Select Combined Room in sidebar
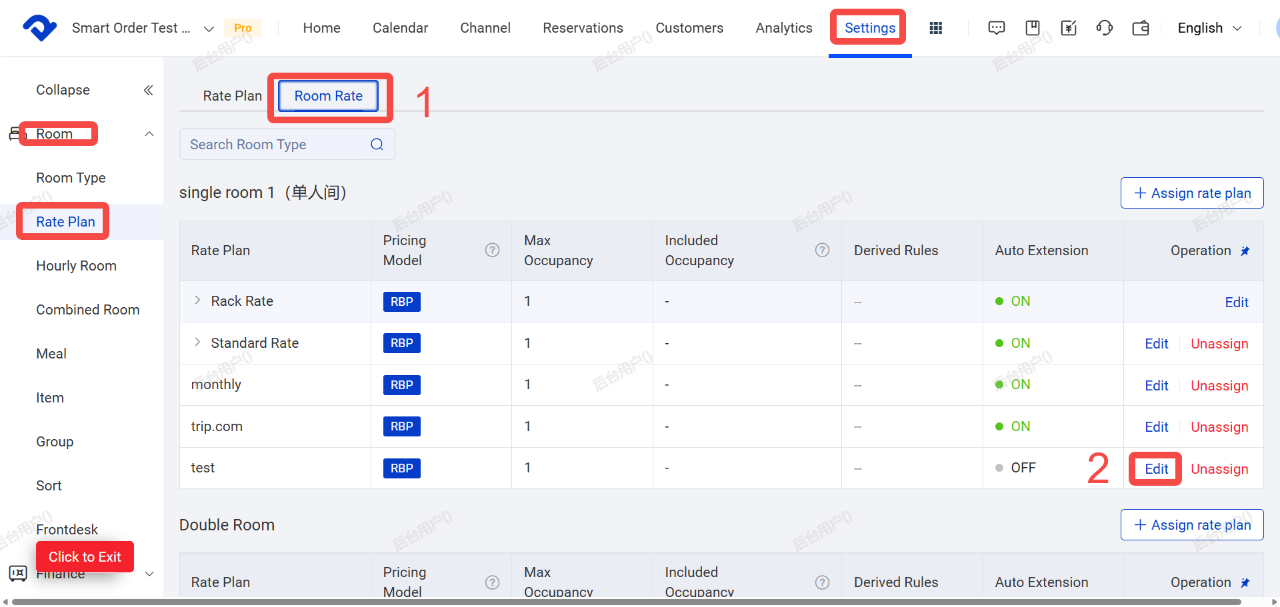This screenshot has height=607, width=1280. 88,310
